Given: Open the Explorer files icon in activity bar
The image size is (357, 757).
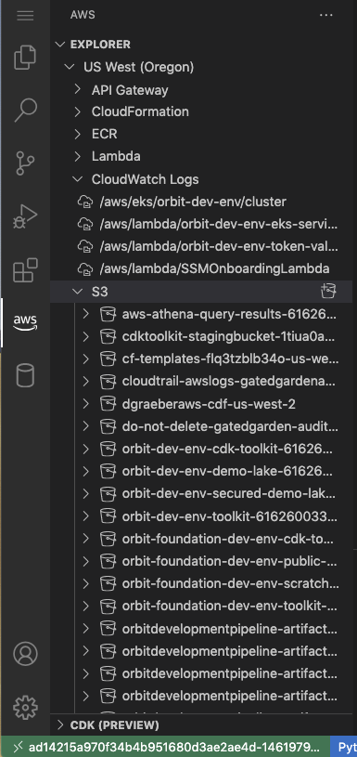Looking at the screenshot, I should [25, 57].
